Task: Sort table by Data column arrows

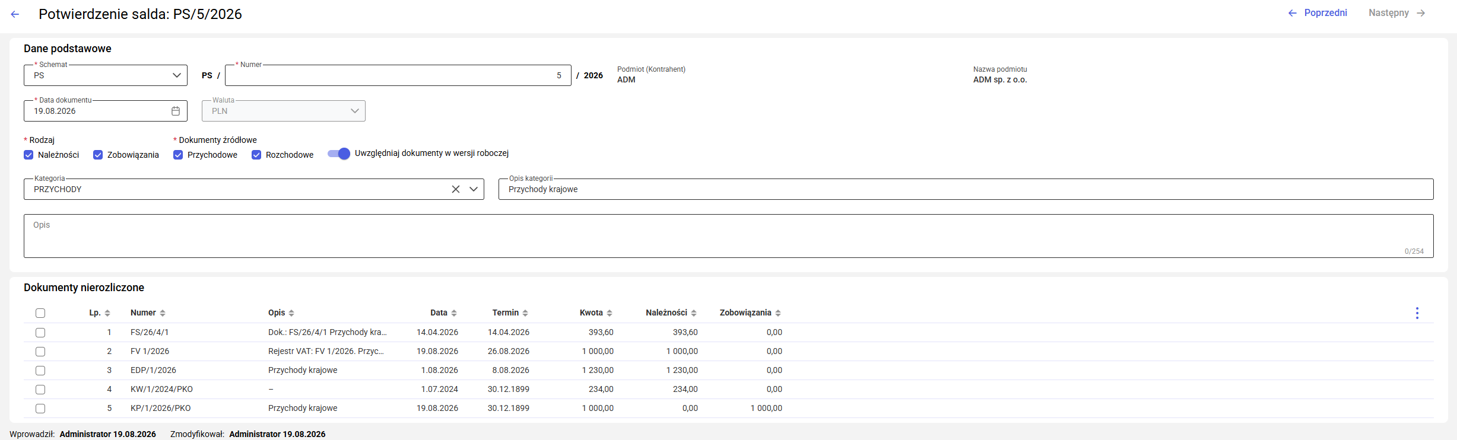Action: coord(454,313)
